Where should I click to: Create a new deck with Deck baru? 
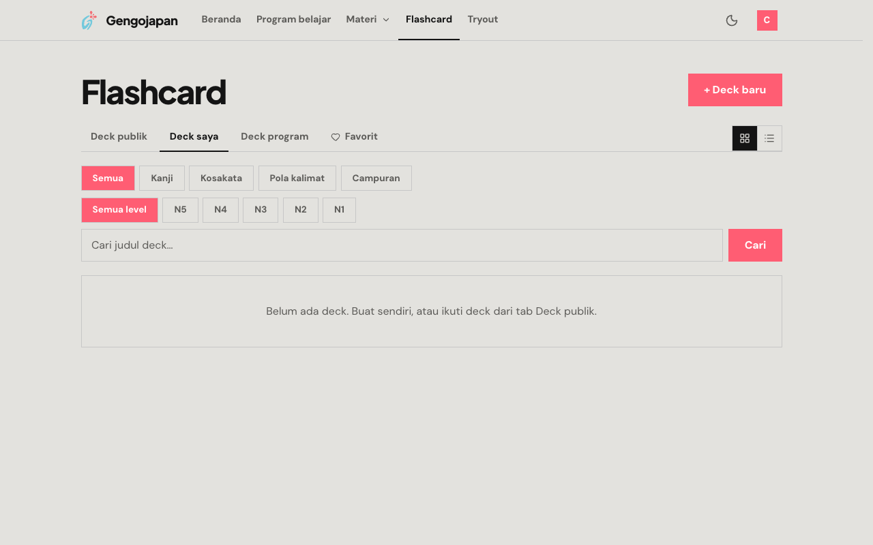[x=735, y=90]
